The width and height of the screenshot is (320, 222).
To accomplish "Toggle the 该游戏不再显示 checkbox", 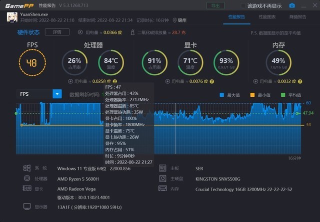I will coord(243,5).
